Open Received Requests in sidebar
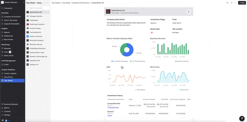The width and height of the screenshot is (247, 122). (x=11, y=104)
